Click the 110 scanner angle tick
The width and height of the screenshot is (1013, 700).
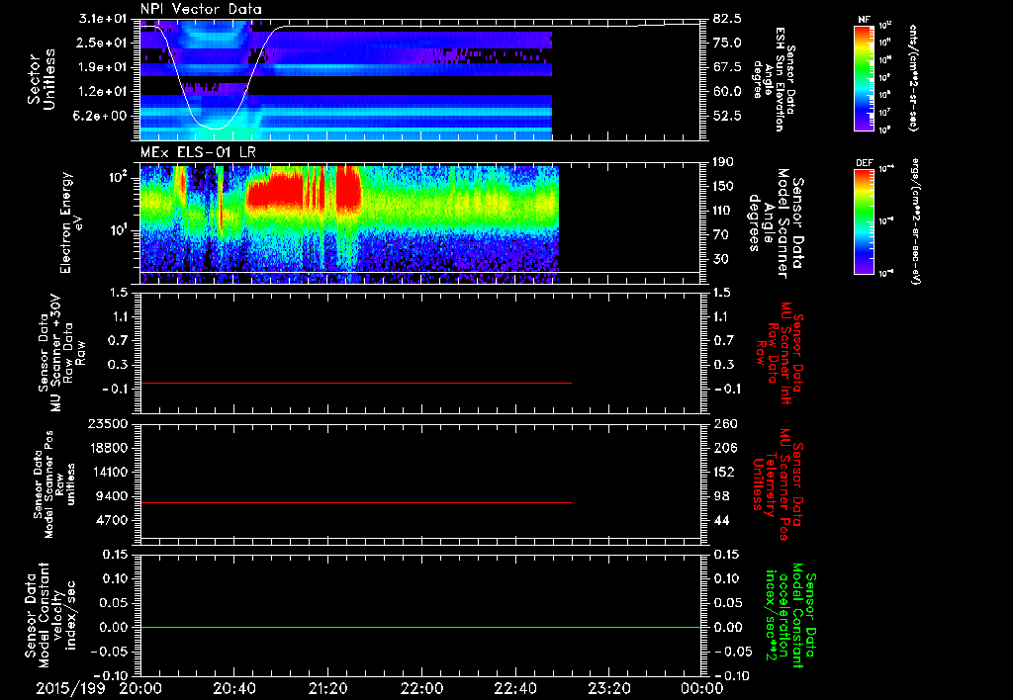(723, 211)
